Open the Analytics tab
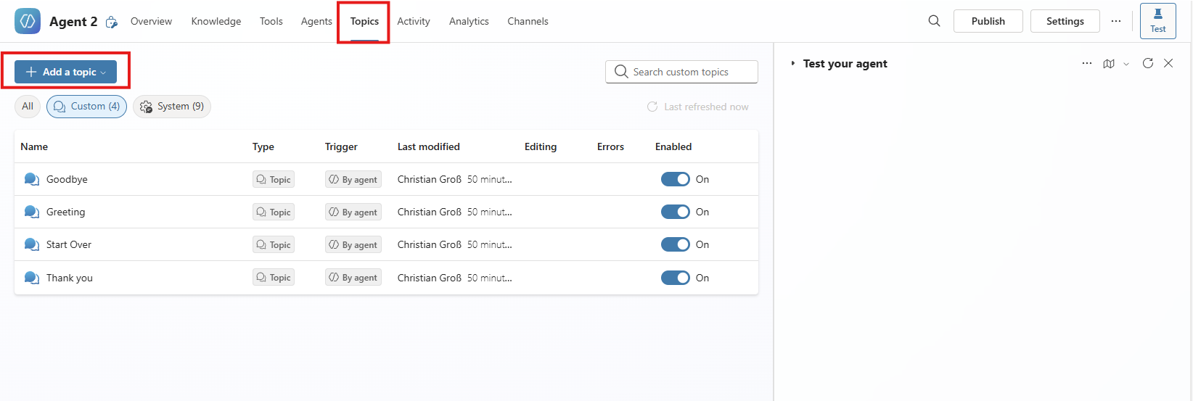Viewport: 1193px width, 401px height. tap(469, 21)
